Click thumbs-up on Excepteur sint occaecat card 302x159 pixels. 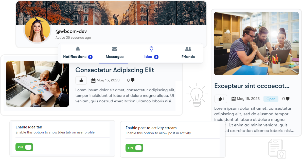(x=221, y=99)
